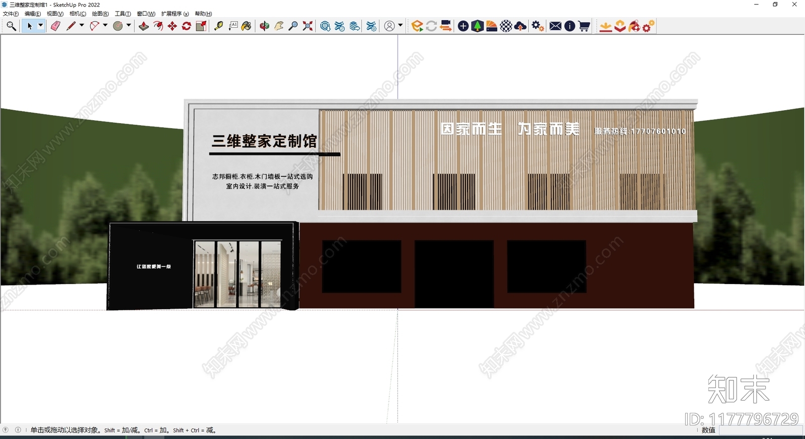Select the Move tool with four red arrows
805x439 pixels.
(172, 26)
